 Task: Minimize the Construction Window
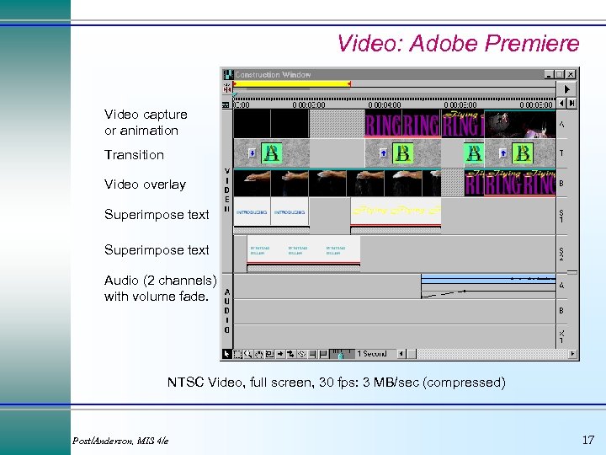coord(549,74)
